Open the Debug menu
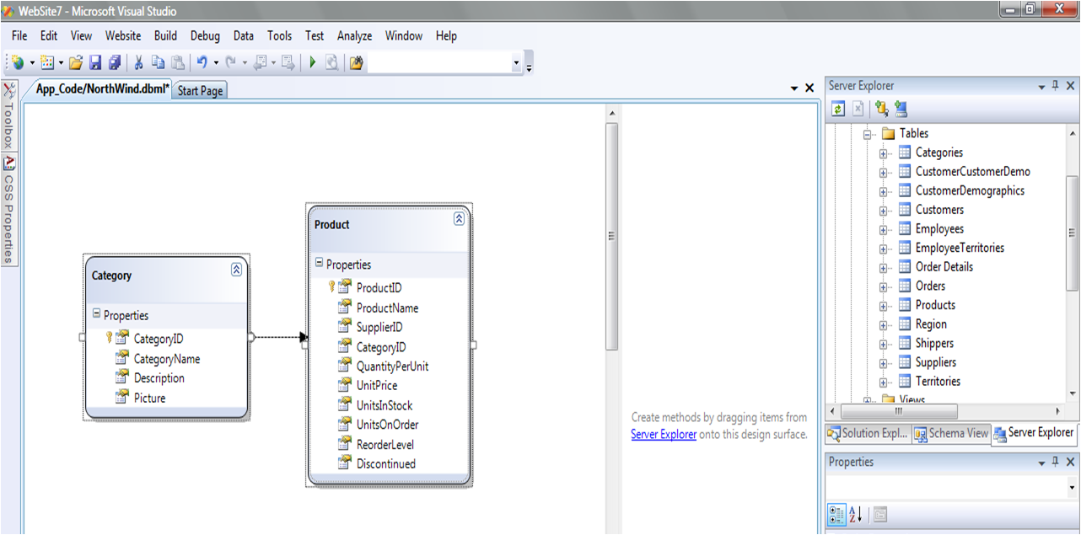 (205, 35)
